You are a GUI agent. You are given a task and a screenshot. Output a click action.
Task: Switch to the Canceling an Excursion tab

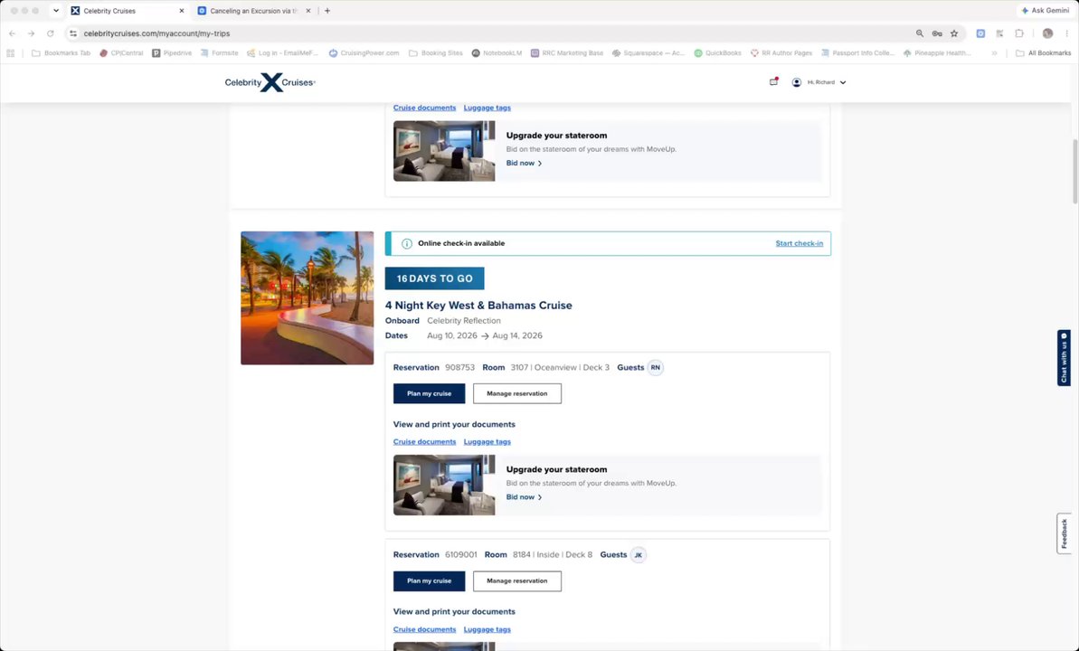(253, 11)
